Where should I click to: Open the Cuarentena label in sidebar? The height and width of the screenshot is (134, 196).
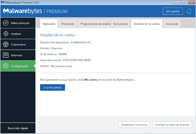click(x=18, y=45)
